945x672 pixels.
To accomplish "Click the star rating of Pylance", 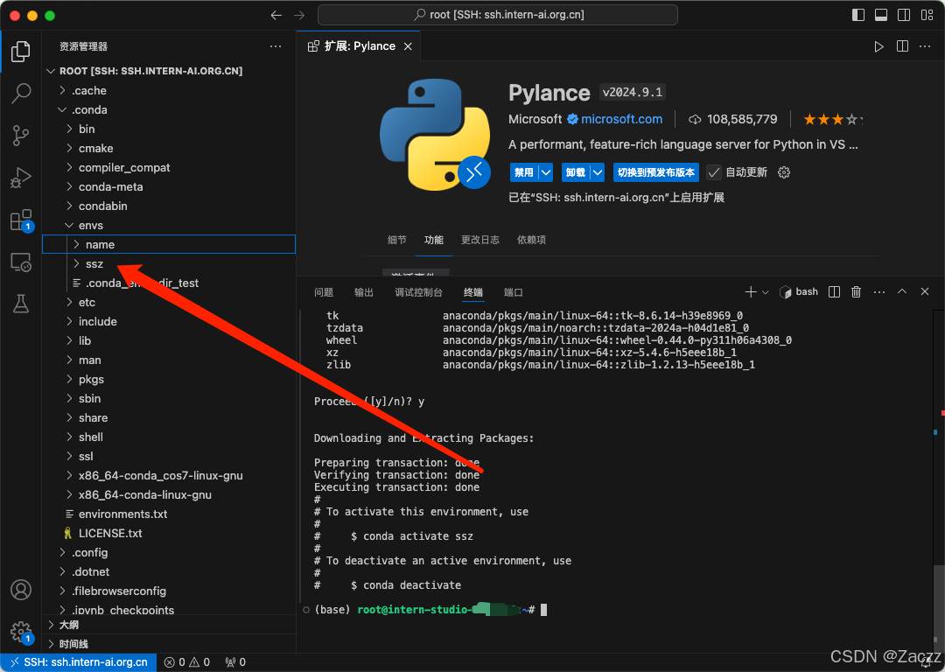I will pos(833,119).
